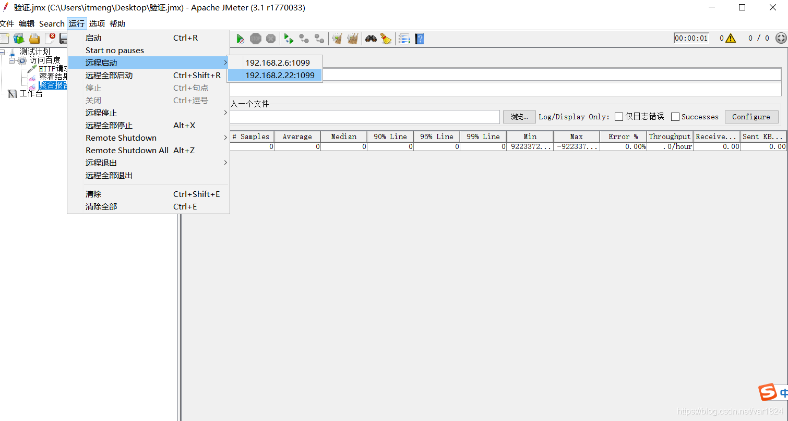
Task: Click the Sogou input method icon
Action: click(x=768, y=392)
